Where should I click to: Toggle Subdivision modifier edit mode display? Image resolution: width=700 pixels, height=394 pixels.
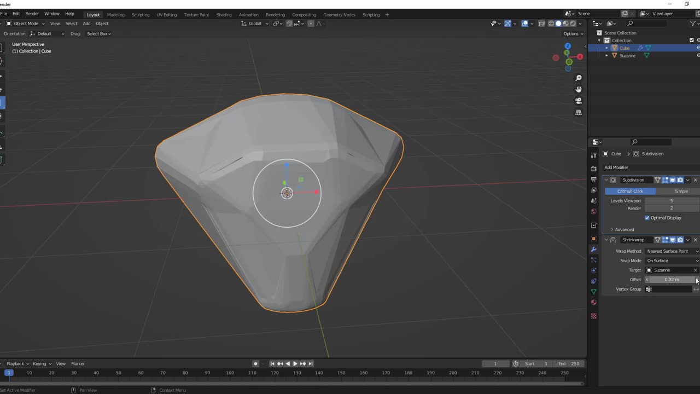pos(666,180)
